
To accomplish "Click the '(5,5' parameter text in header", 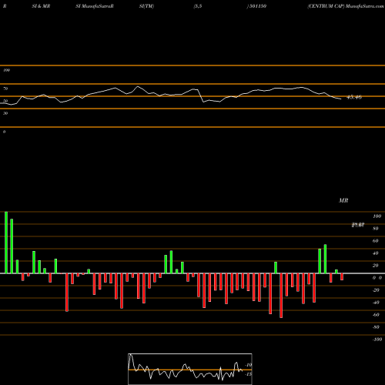I will point(198,6).
